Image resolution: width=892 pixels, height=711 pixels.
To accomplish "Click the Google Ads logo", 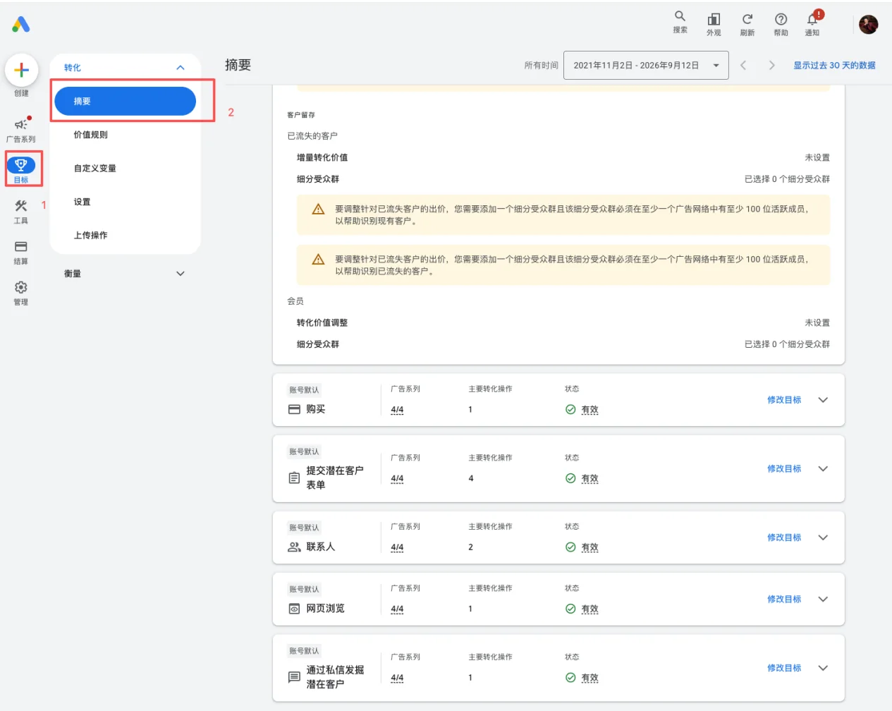I will pyautogui.click(x=21, y=25).
